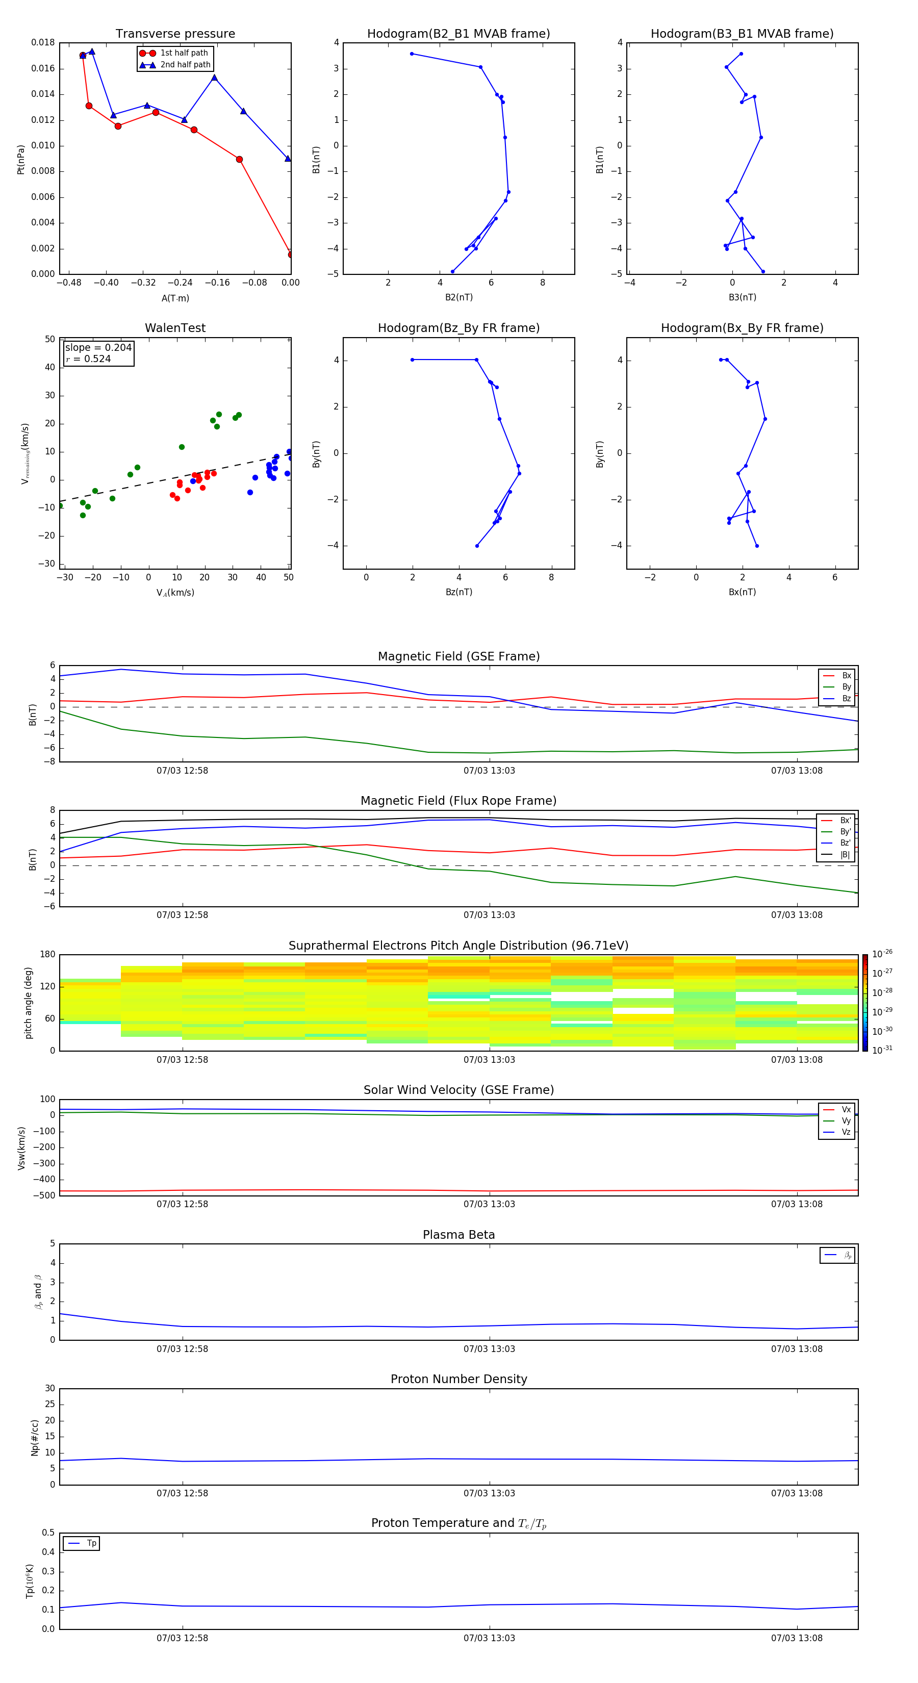
Task: Click '07/03 12:58' tick under GSE magnetic field
Action: click(182, 771)
